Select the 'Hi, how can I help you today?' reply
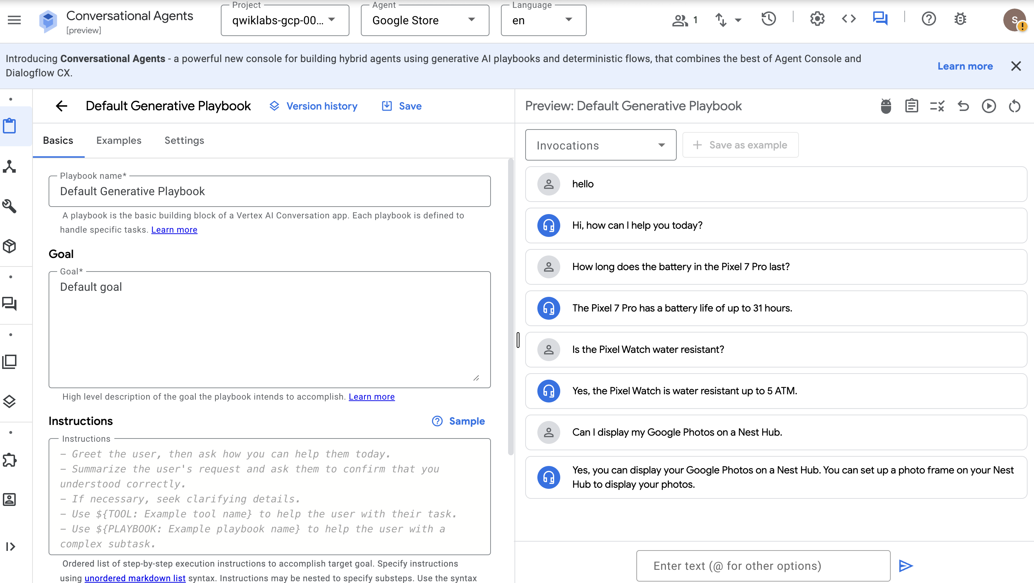1034x583 pixels. coord(776,225)
